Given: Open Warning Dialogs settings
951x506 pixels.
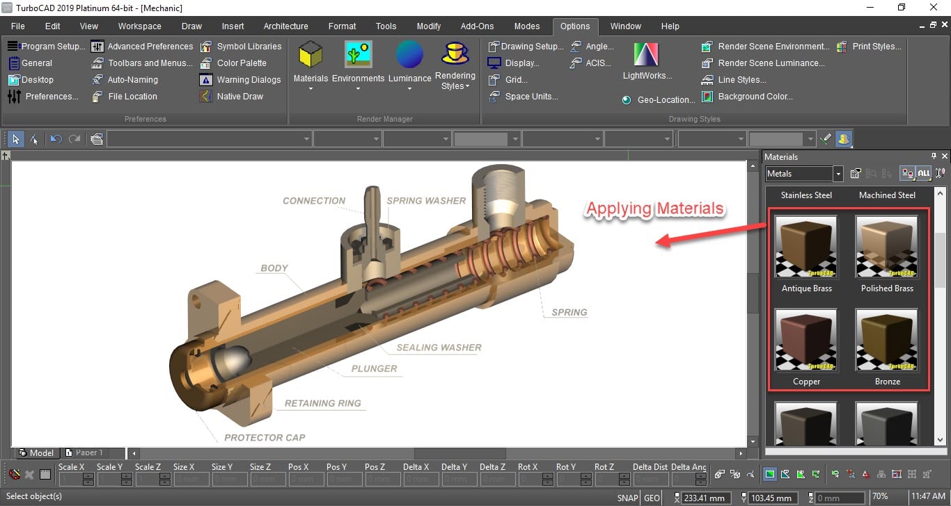Looking at the screenshot, I should [240, 80].
